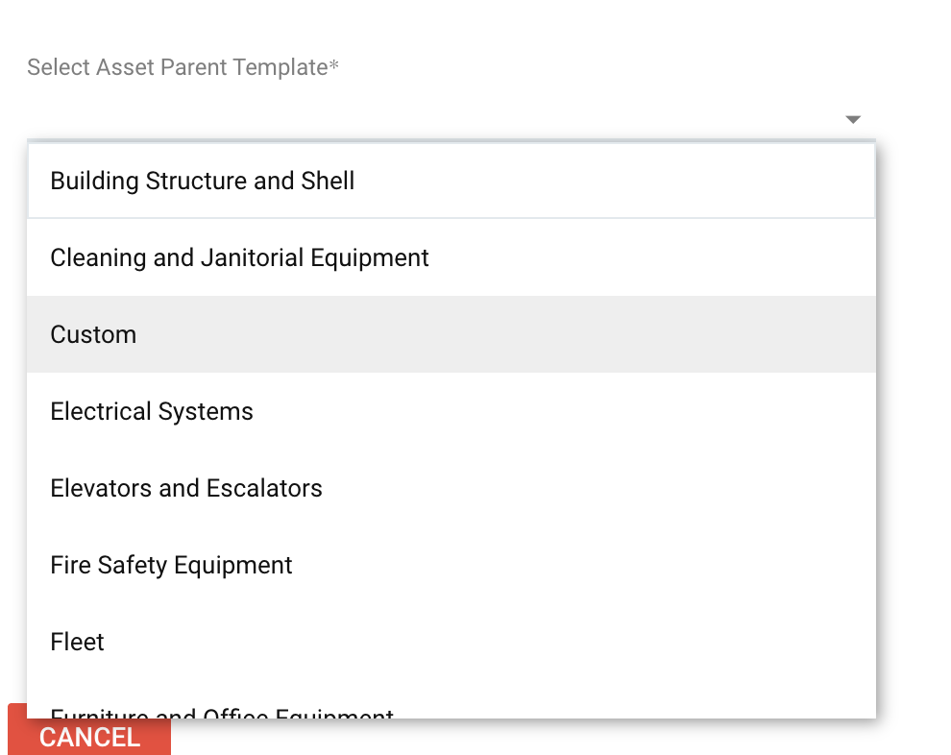Select Building Structure and Shell option
The width and height of the screenshot is (951, 755).
[203, 181]
